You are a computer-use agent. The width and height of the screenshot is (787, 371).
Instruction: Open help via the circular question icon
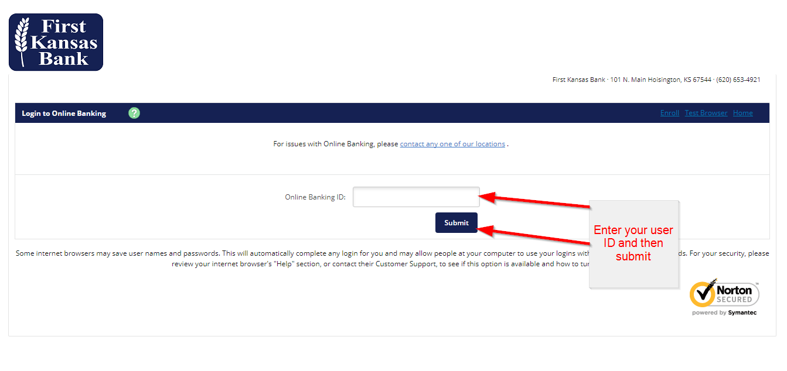134,113
